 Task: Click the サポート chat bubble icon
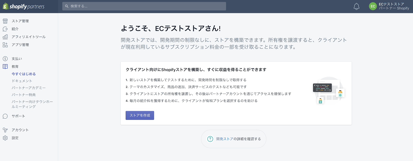pos(5,116)
